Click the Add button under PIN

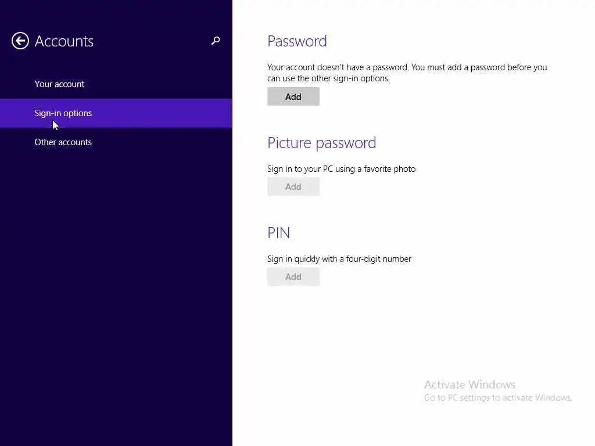[293, 277]
